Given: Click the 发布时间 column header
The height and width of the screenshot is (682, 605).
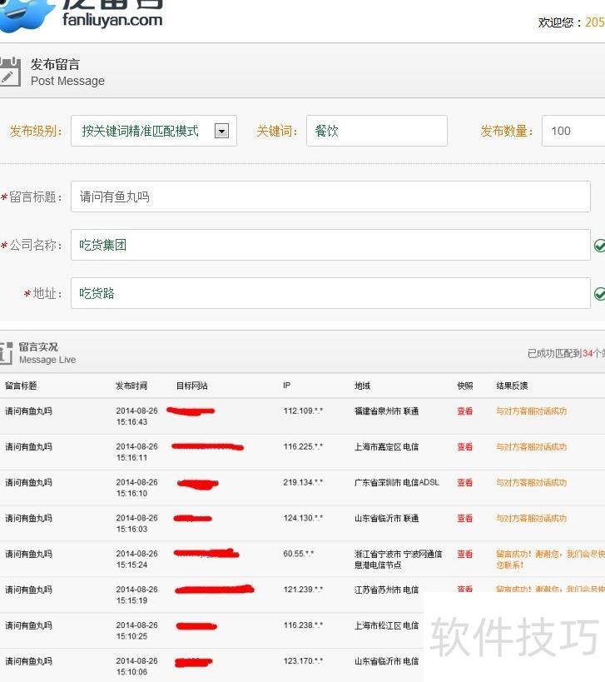Looking at the screenshot, I should click(x=131, y=386).
